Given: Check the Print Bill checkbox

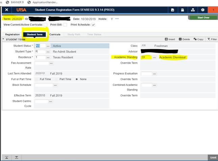Looking at the screenshot, I should (65, 25).
